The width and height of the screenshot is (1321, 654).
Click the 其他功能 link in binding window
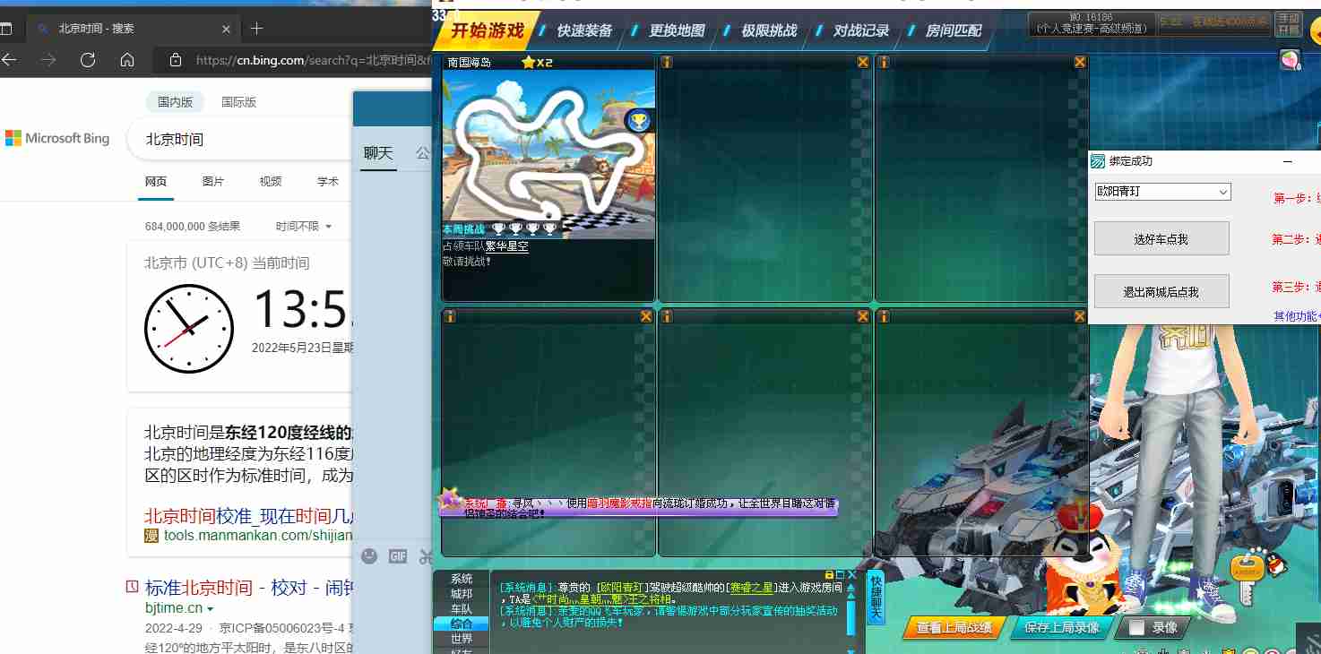[x=1296, y=316]
